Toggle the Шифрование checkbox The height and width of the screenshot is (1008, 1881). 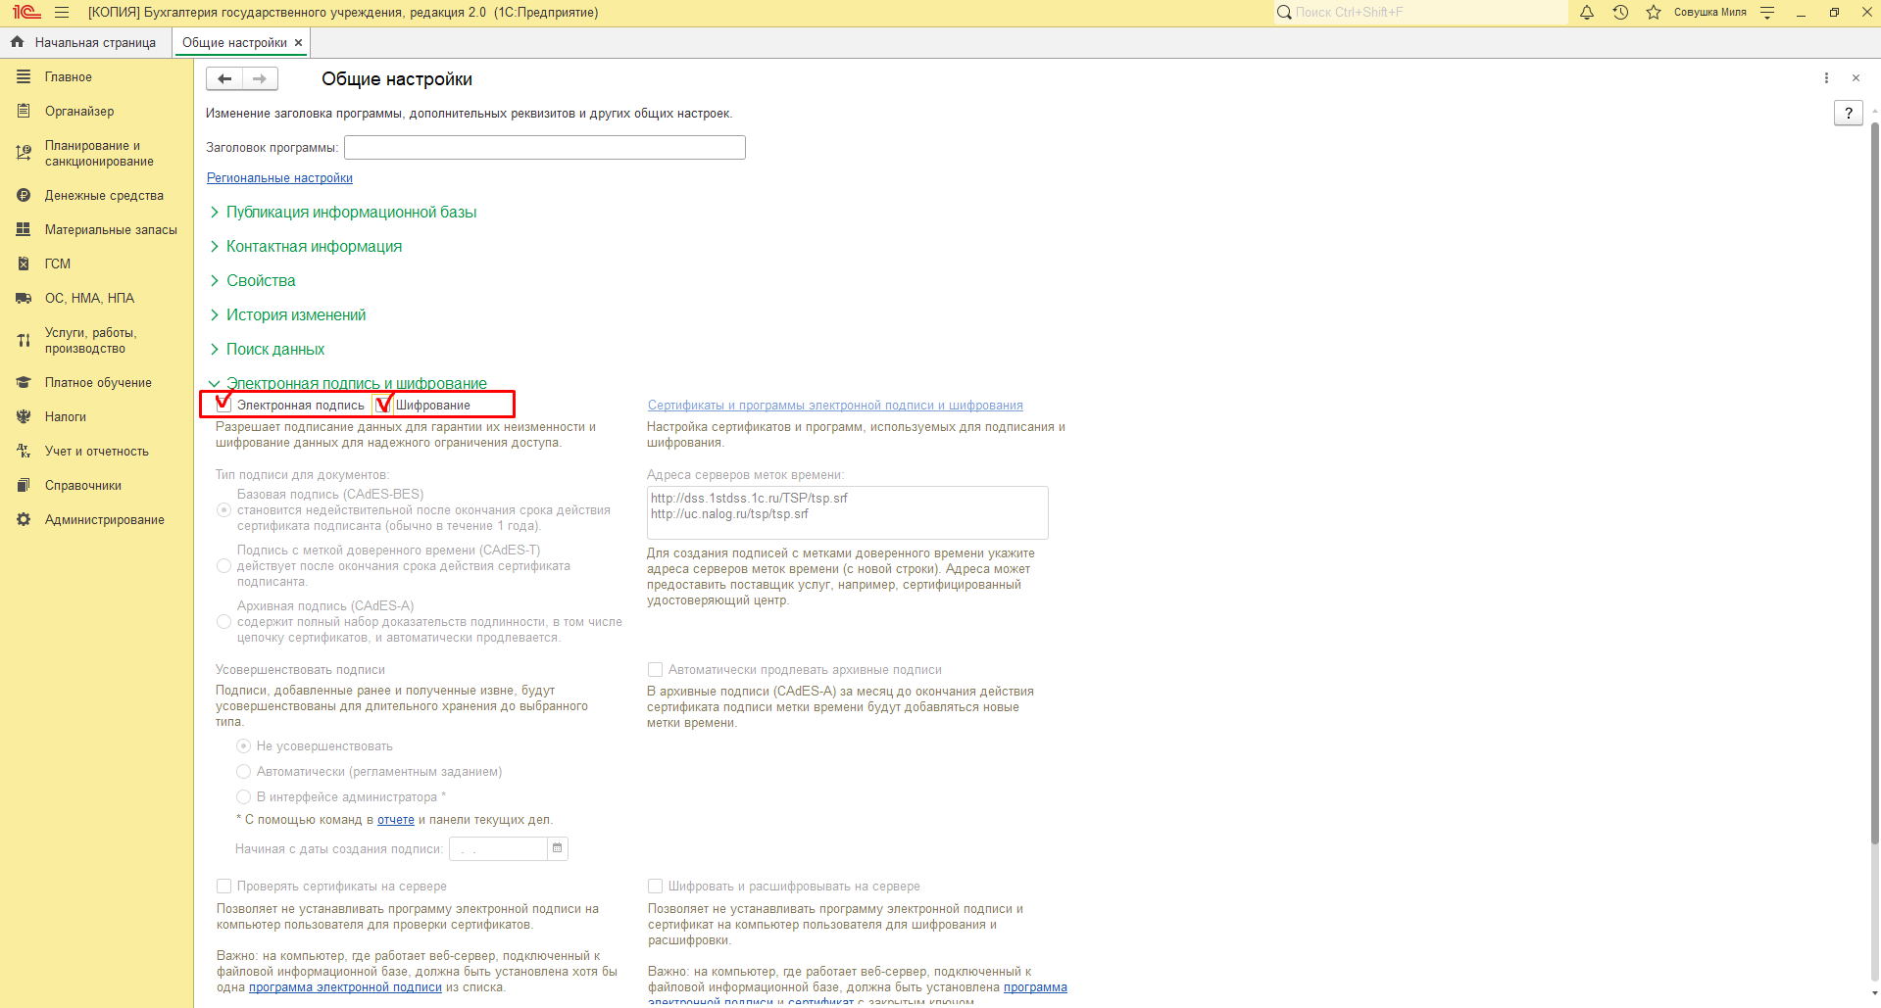[x=383, y=405]
